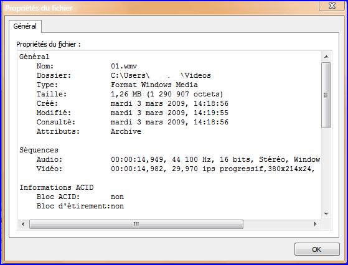Click the file name 01.wmv
The height and width of the screenshot is (265, 348).
coord(124,66)
